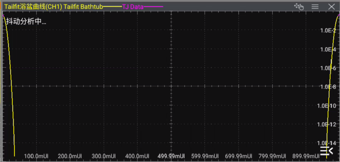Image resolution: width=340 pixels, height=162 pixels.
Task: Click the 200.0mUI axis label
Action: (70, 156)
